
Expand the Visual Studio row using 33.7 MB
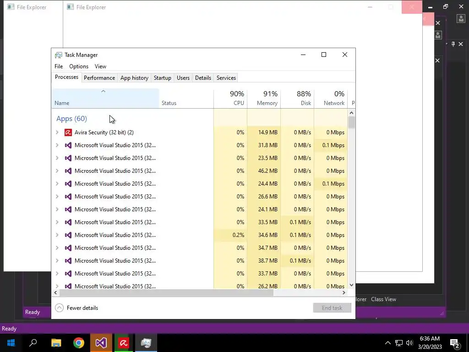[57, 274]
